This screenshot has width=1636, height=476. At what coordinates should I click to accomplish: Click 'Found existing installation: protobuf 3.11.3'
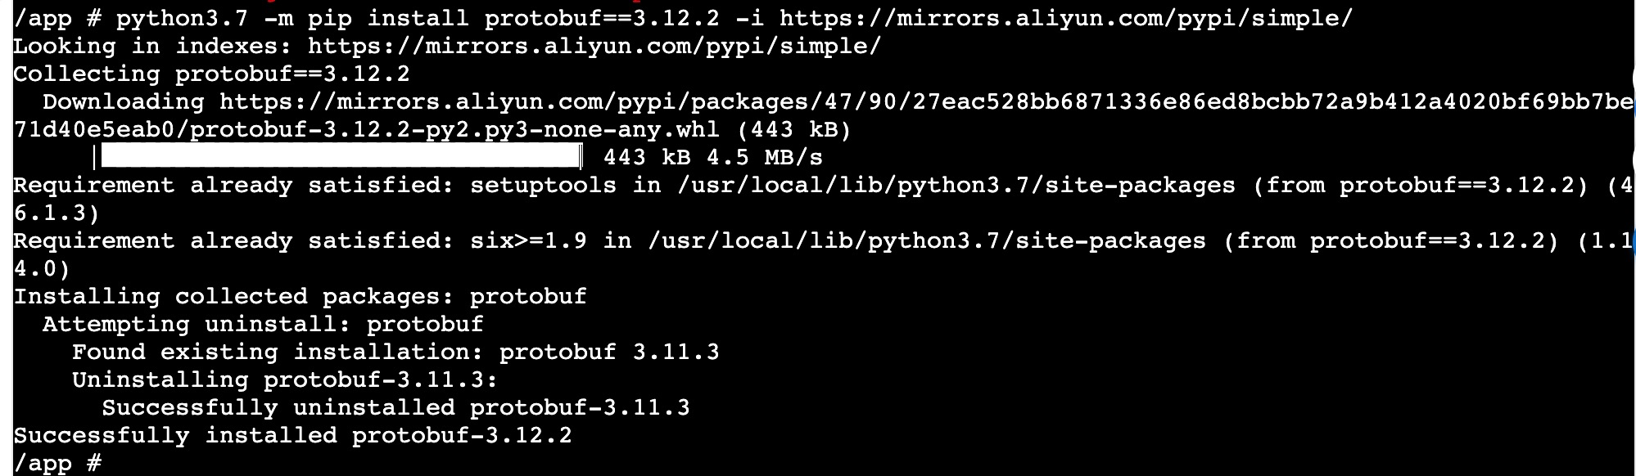(x=395, y=352)
